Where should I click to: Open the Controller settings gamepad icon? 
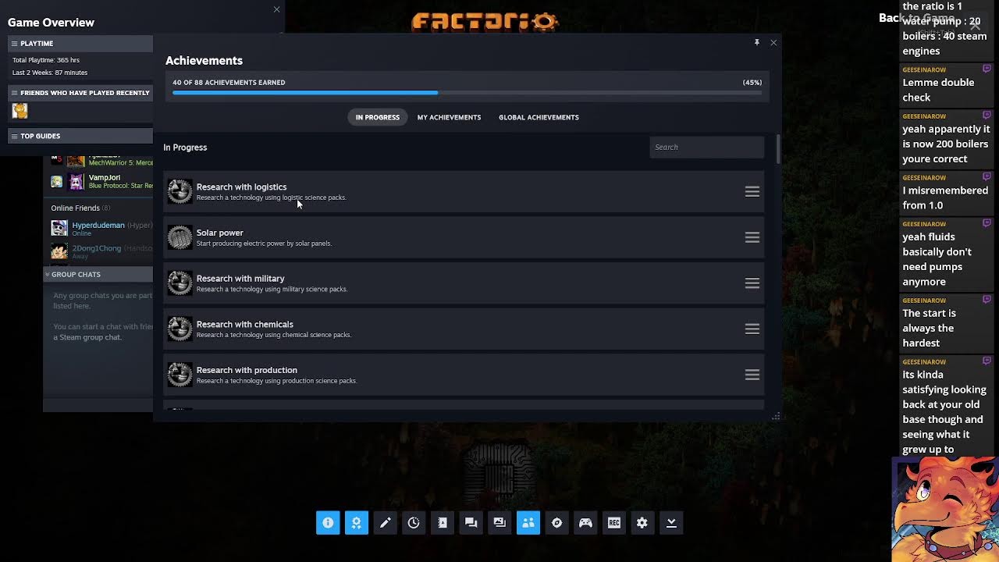[585, 523]
